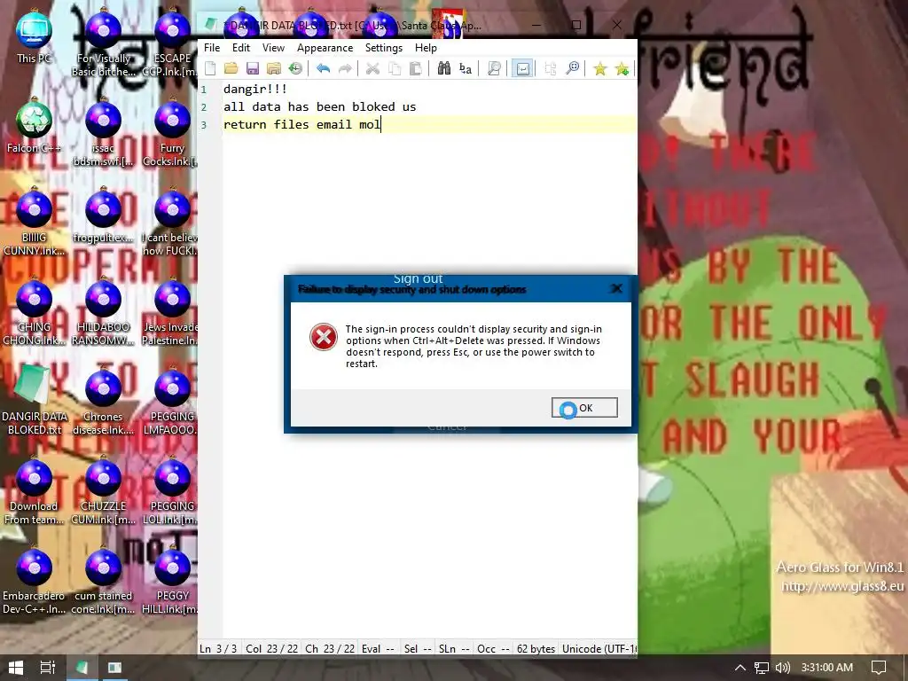Click the Open file folder icon

231,68
